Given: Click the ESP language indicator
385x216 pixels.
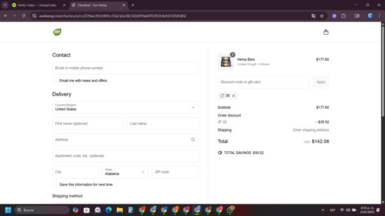Looking at the screenshot, I should coord(333,210).
